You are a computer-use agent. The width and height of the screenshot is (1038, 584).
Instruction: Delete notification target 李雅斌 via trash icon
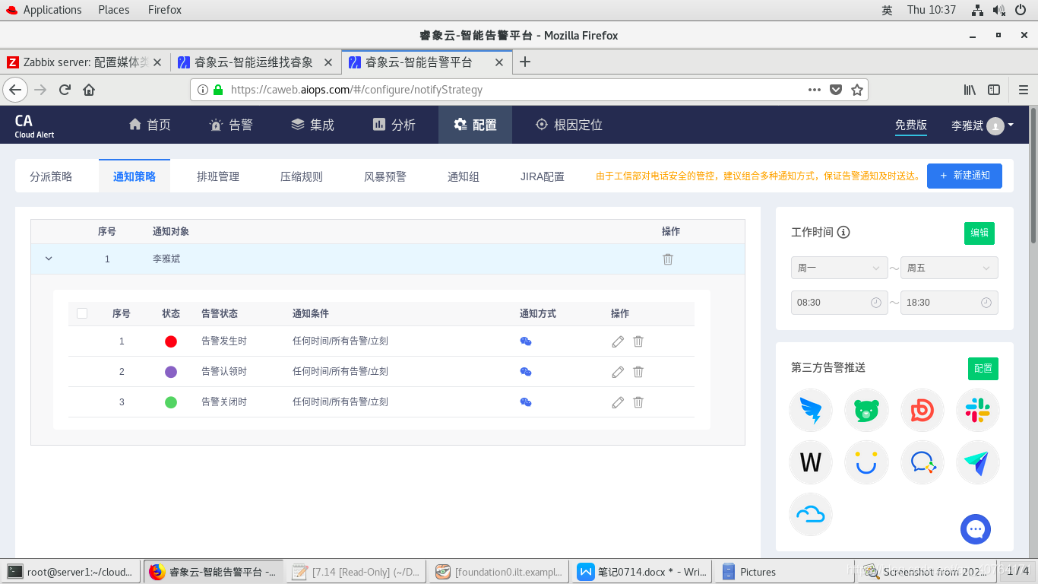pyautogui.click(x=667, y=259)
